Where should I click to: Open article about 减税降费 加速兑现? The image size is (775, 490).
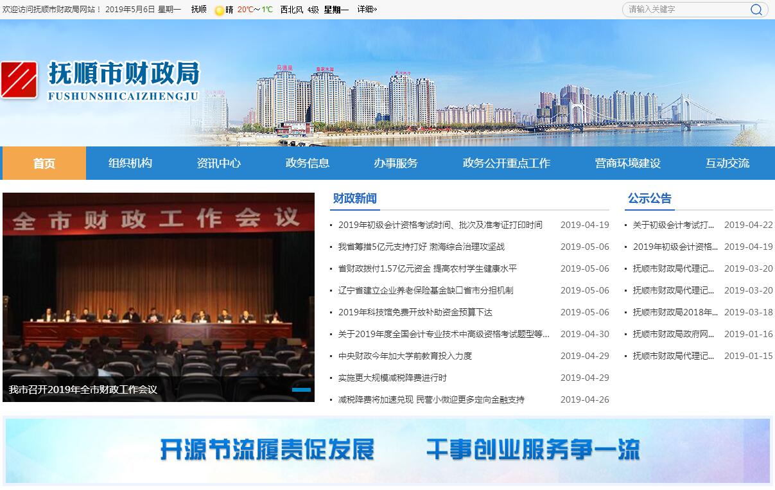tap(431, 399)
